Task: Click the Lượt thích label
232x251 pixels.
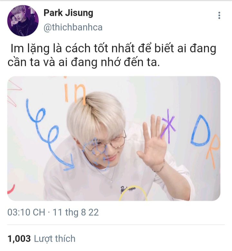Action: (x=55, y=238)
